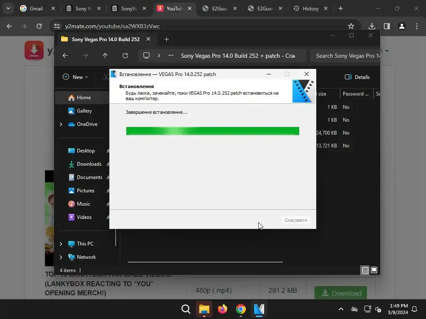The image size is (426, 319).
Task: Select the Sony Vegas Pro File Explorer tab
Action: point(105,39)
